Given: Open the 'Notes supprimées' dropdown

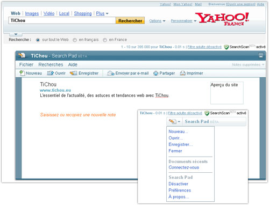Looking at the screenshot, I should [248, 64].
